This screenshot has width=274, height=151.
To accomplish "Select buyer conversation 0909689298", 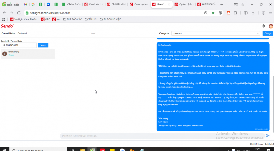I will 28,54.
